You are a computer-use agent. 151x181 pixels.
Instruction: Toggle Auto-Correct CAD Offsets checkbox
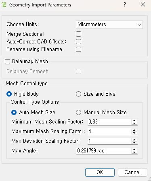[x=78, y=42]
